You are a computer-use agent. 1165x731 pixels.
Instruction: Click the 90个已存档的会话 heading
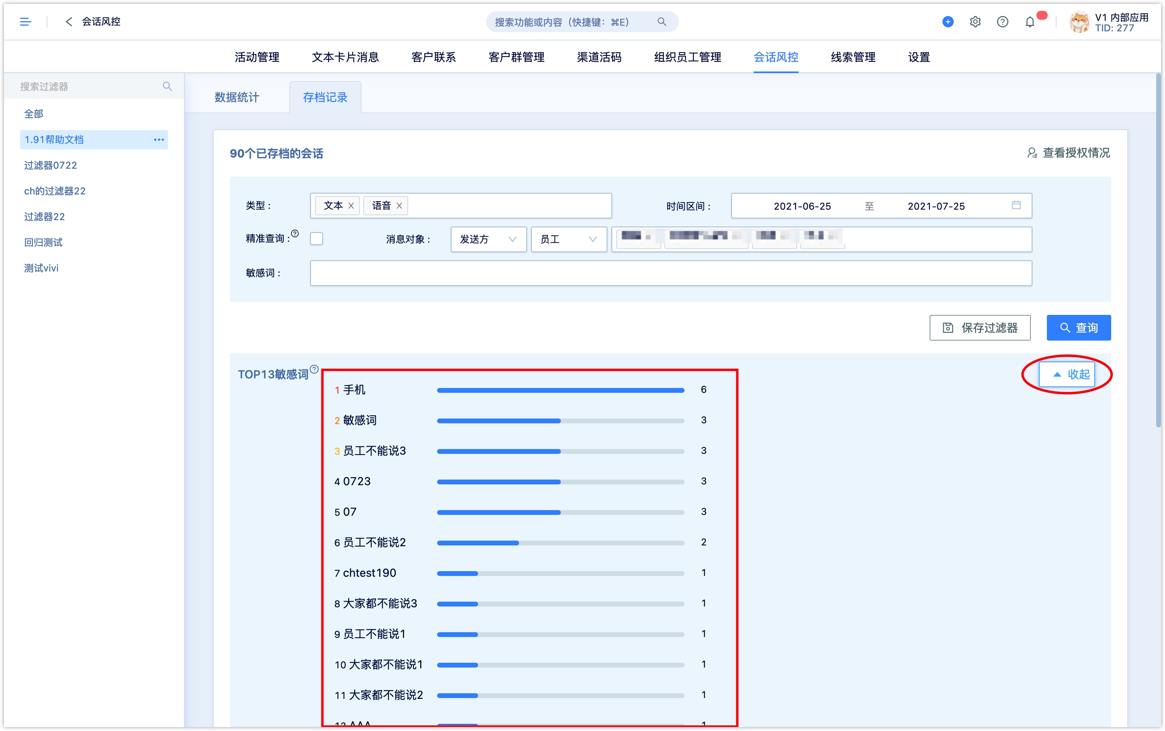(276, 154)
